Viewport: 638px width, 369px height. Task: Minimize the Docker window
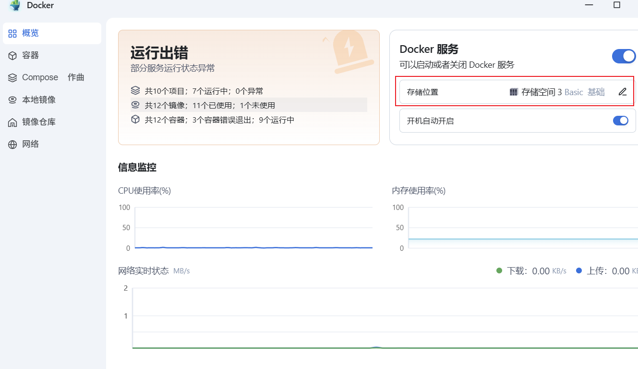589,5
